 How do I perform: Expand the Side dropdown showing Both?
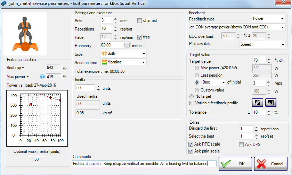123,54
